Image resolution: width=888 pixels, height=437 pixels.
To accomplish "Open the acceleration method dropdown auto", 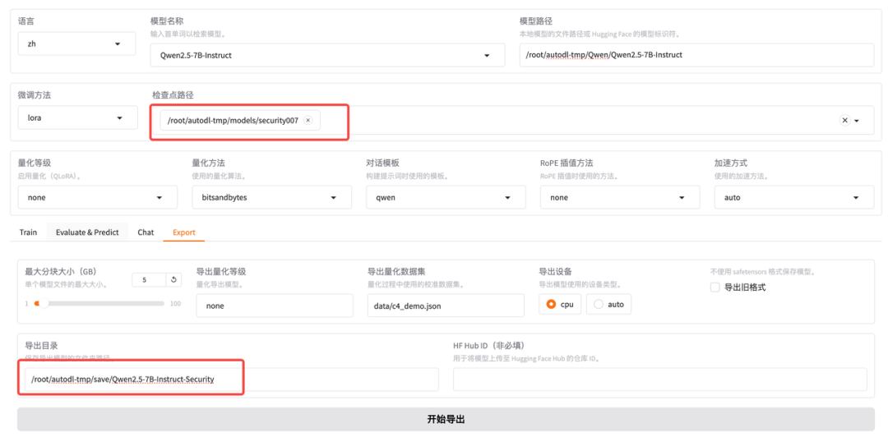I will point(793,198).
